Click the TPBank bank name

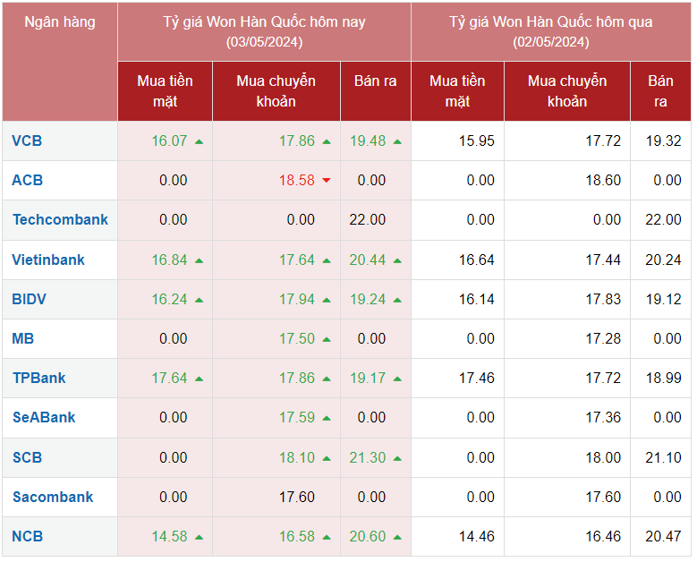click(38, 378)
